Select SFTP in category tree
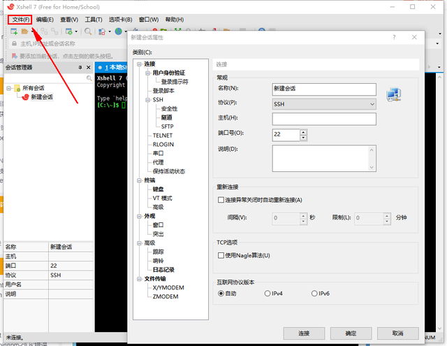This screenshot has width=447, height=346. pyautogui.click(x=167, y=127)
